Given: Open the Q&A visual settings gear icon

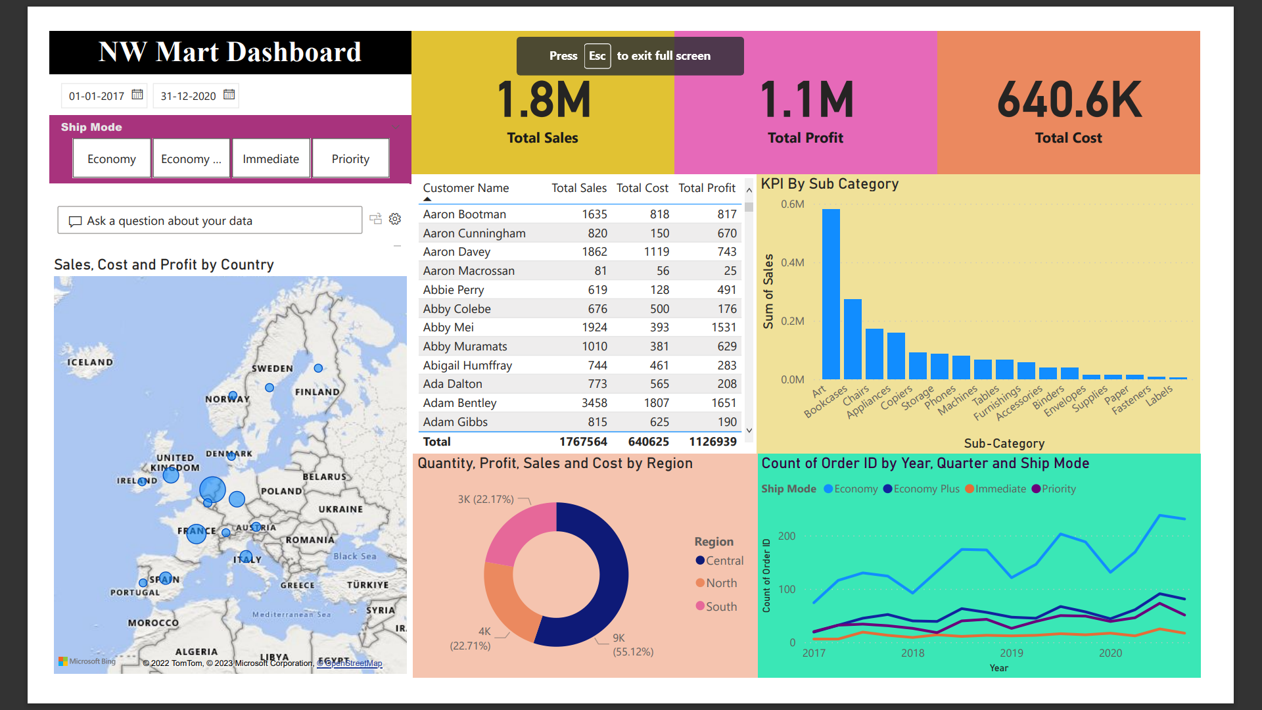Looking at the screenshot, I should click(394, 218).
